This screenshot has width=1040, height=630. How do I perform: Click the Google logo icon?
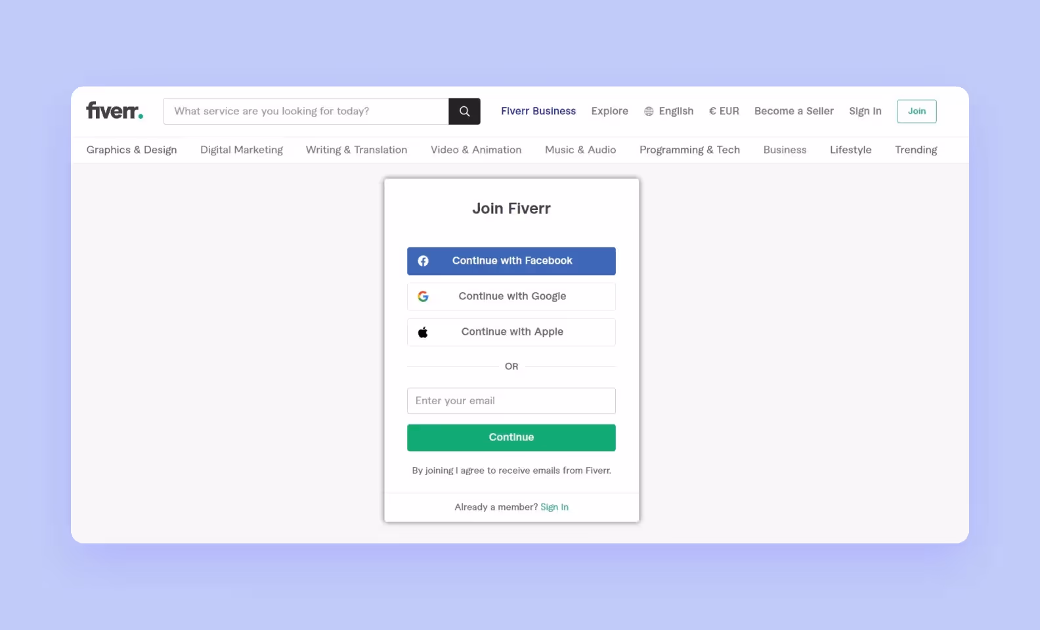tap(423, 297)
